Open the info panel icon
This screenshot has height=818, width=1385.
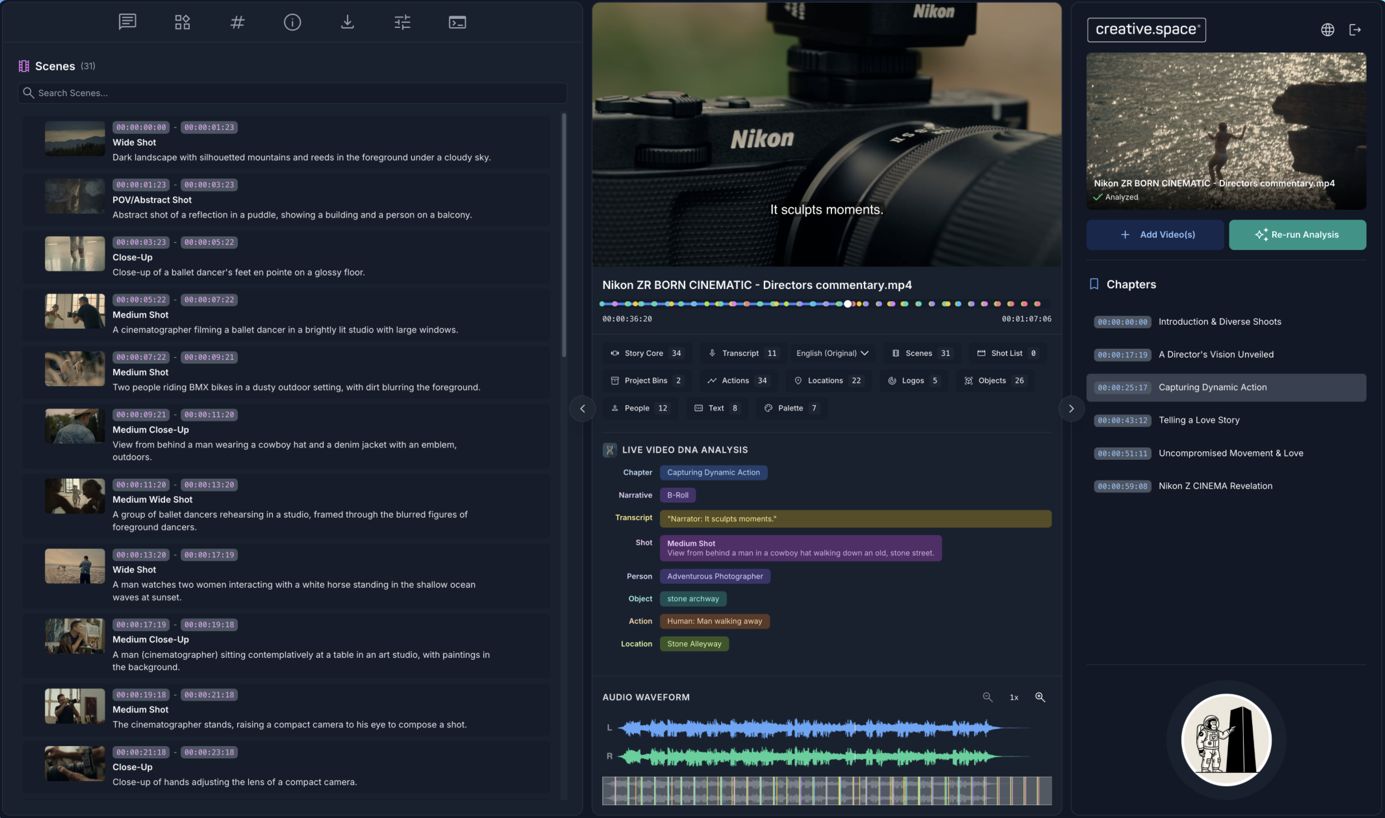[x=292, y=22]
